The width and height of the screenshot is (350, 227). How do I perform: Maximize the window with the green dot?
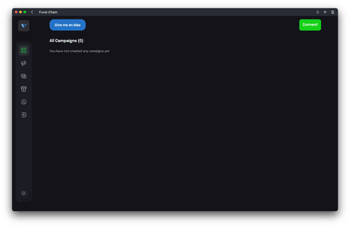[25, 12]
